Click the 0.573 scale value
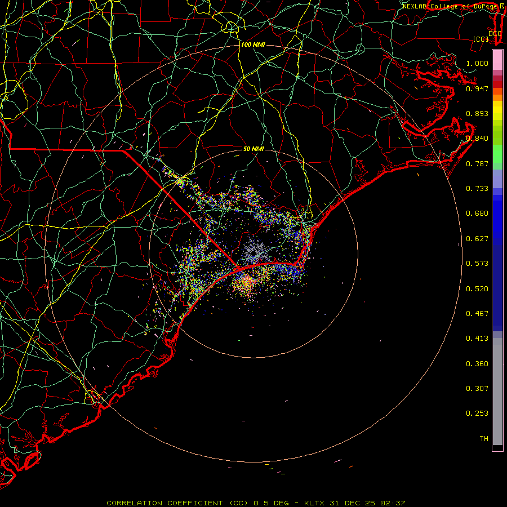This screenshot has height=507, width=507. pyautogui.click(x=477, y=264)
